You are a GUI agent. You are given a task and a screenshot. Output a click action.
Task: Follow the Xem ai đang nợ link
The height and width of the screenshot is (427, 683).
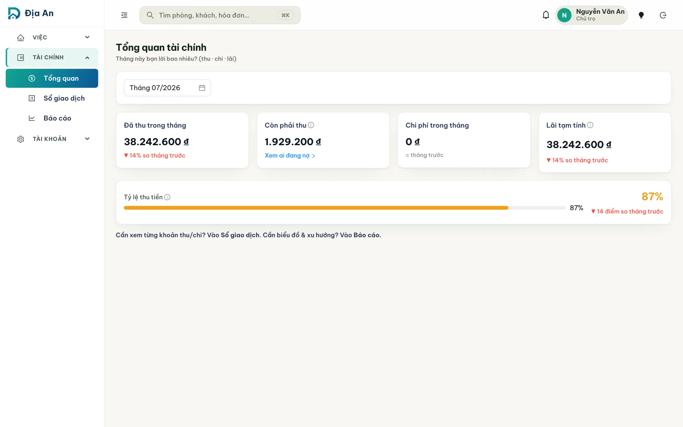[290, 155]
